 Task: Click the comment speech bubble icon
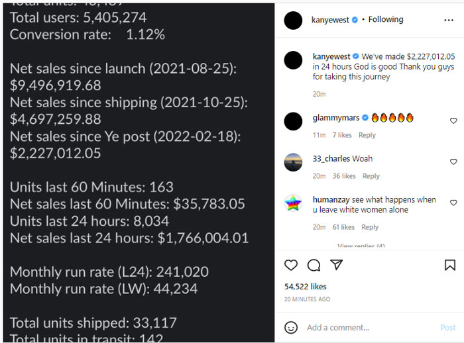(x=314, y=265)
